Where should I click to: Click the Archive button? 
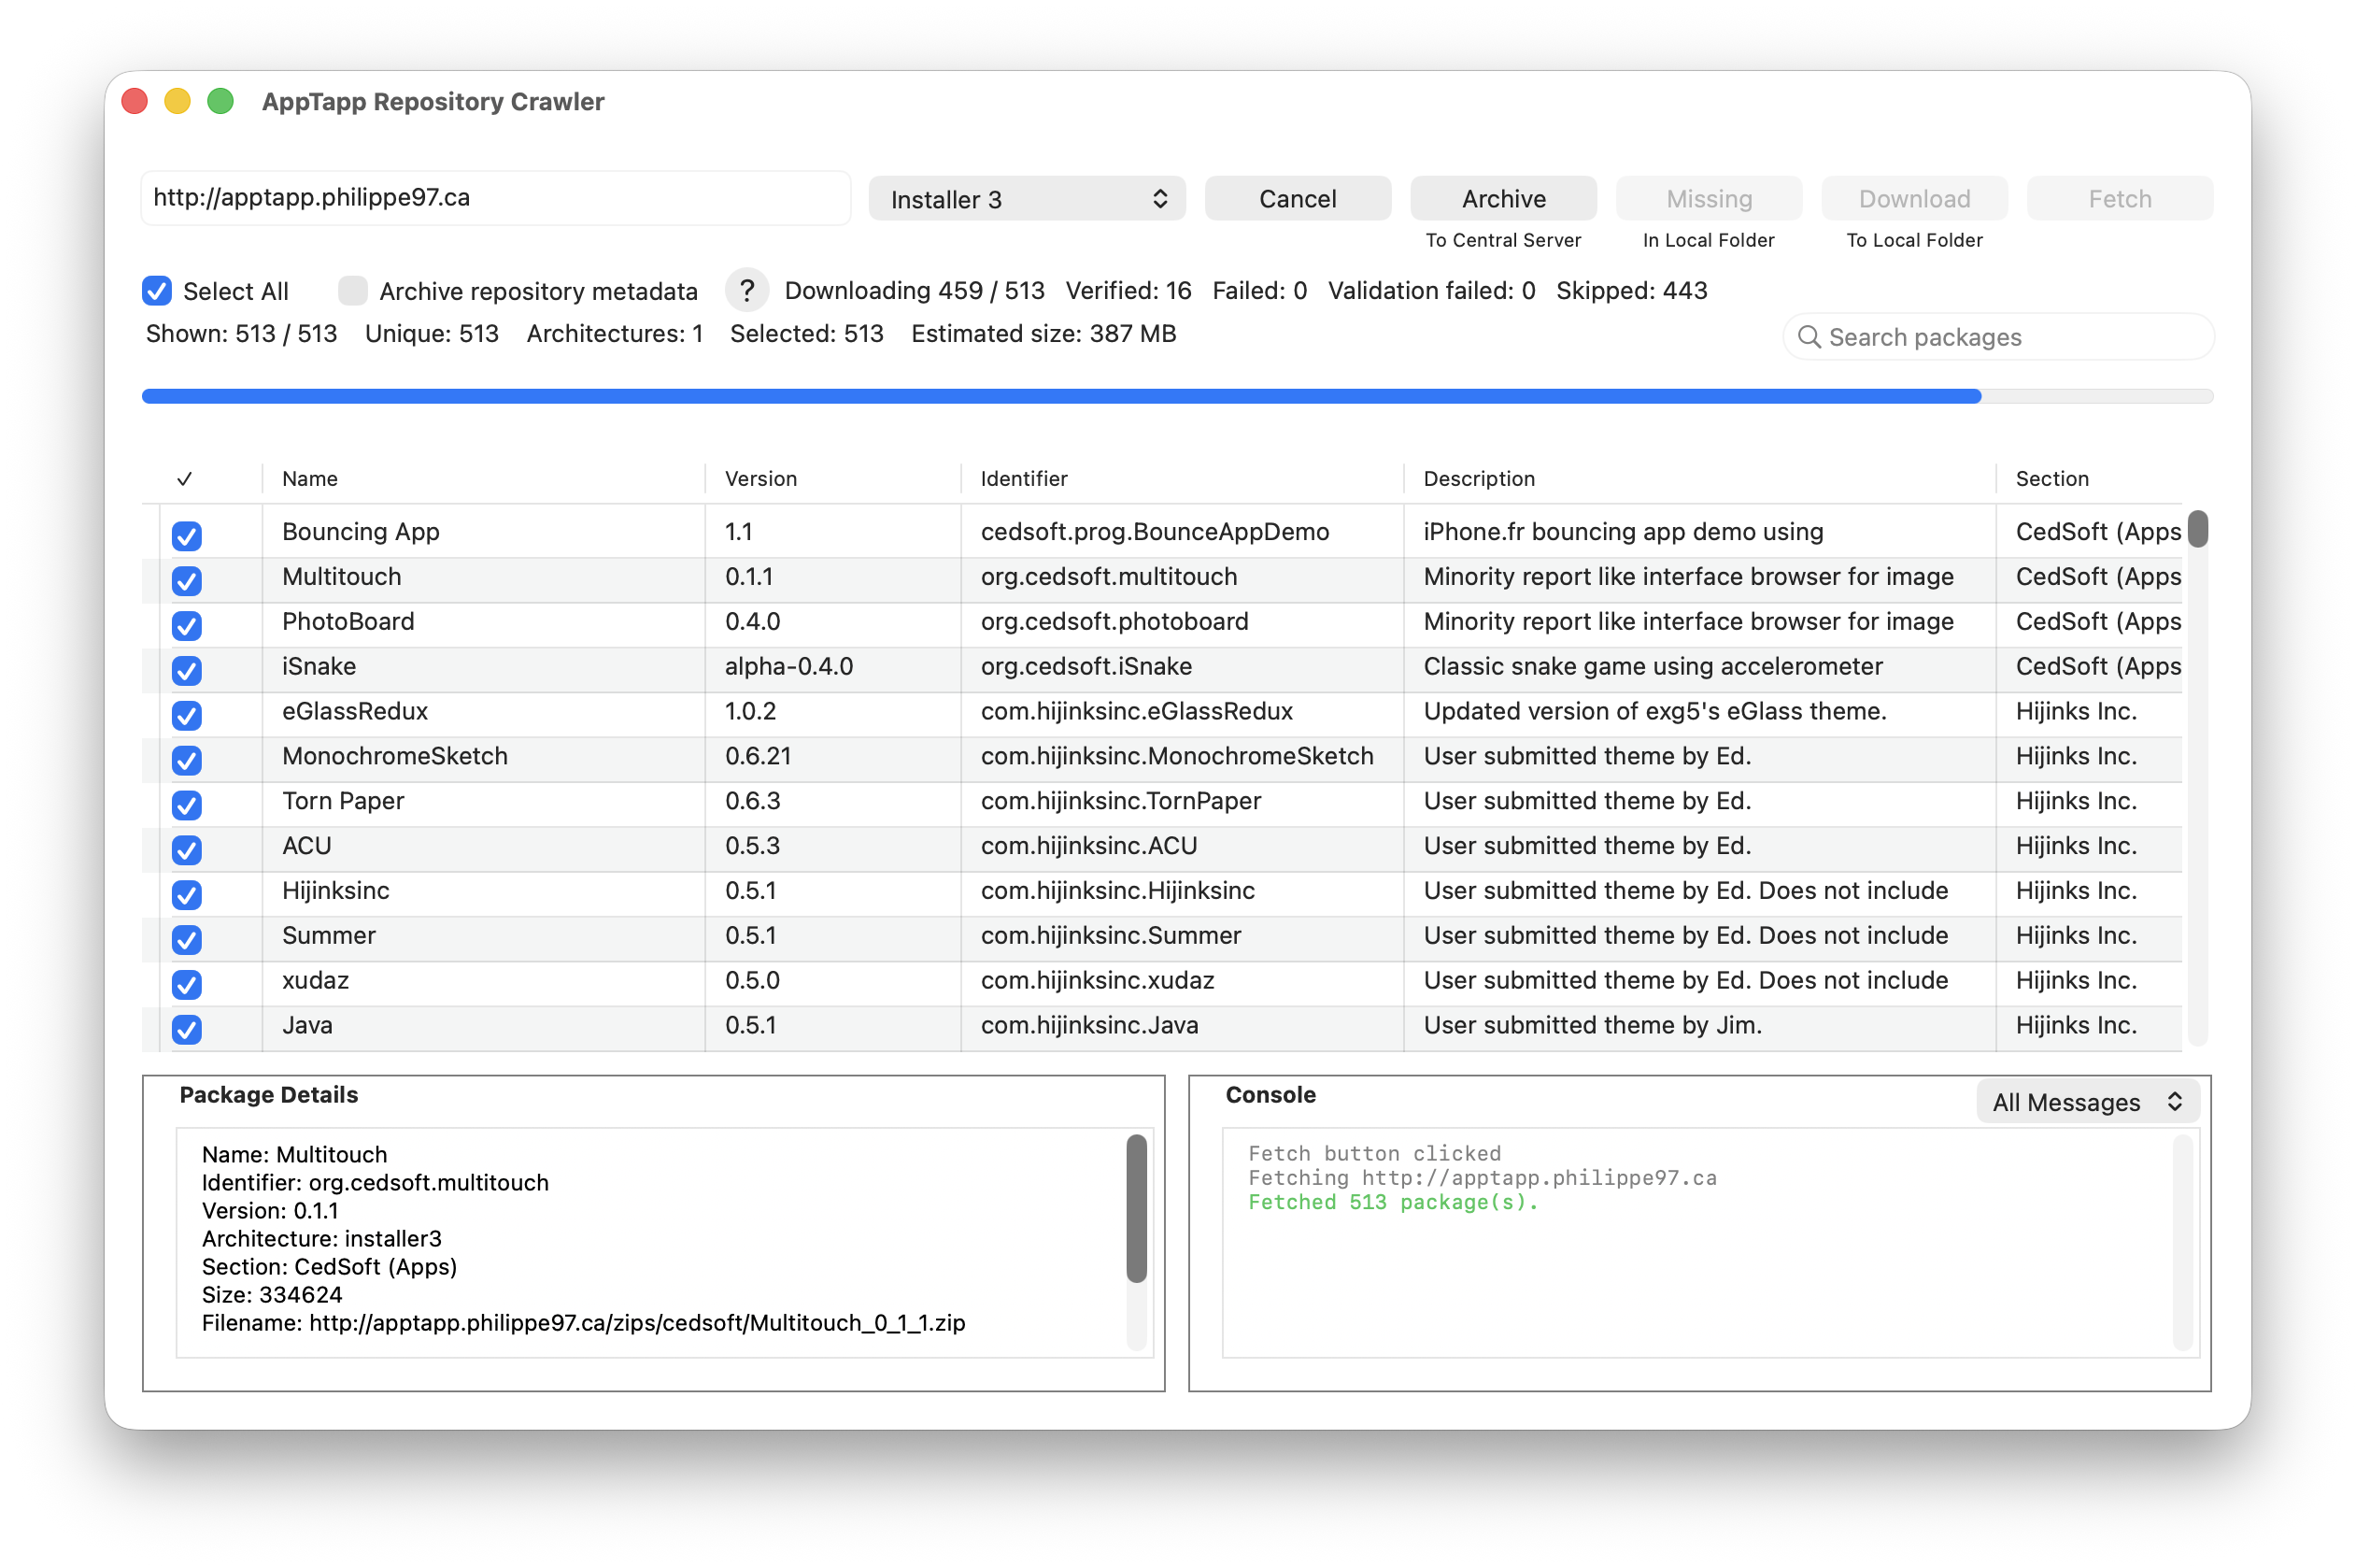point(1503,199)
